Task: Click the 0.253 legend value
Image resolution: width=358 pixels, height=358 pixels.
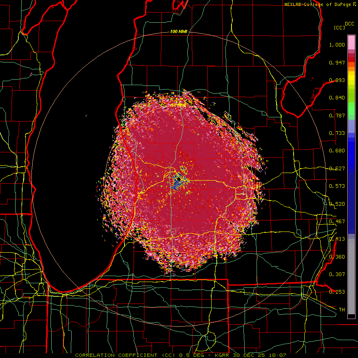Action: click(337, 292)
